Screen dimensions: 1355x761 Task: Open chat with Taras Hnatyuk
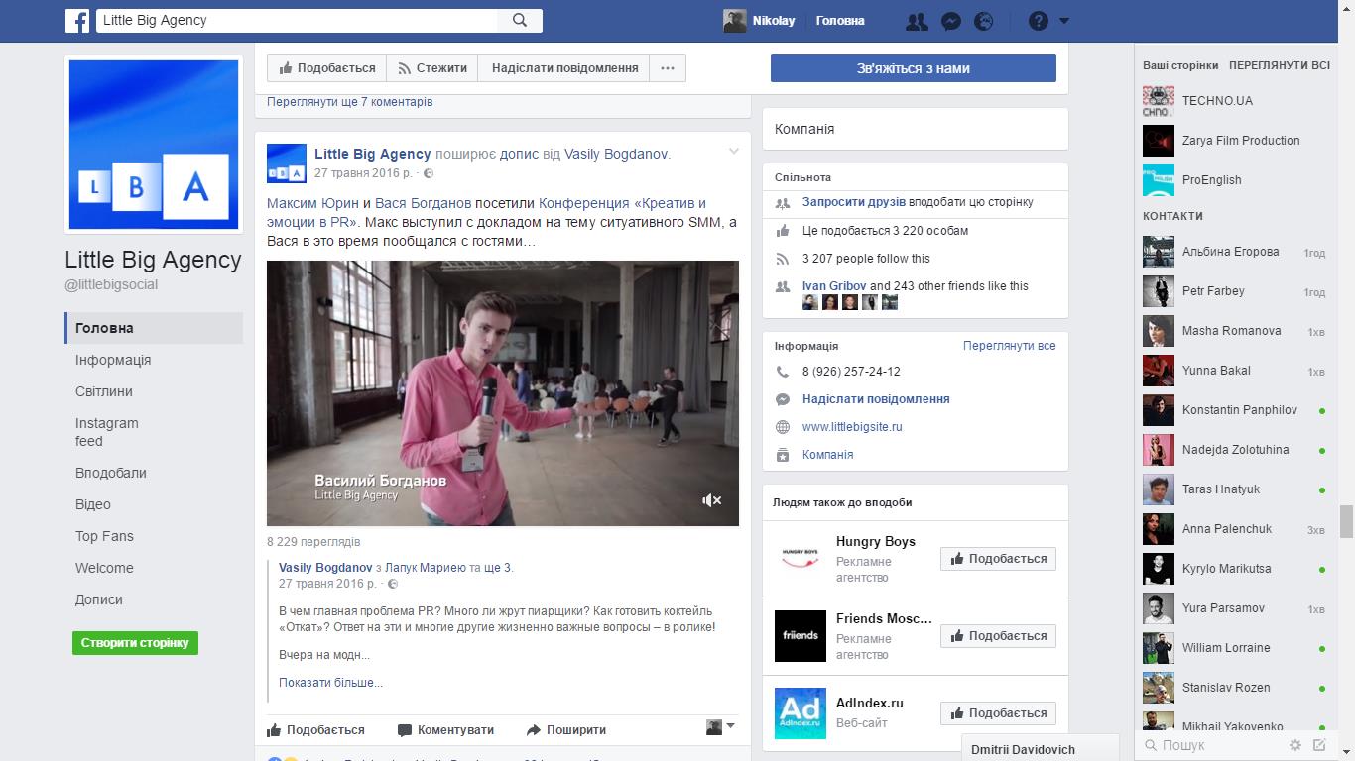[1234, 489]
